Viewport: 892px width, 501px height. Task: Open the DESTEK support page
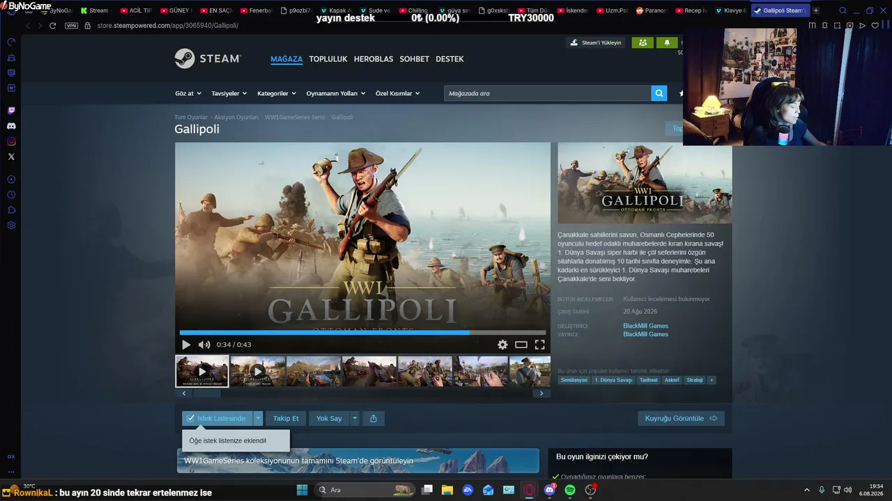point(449,59)
